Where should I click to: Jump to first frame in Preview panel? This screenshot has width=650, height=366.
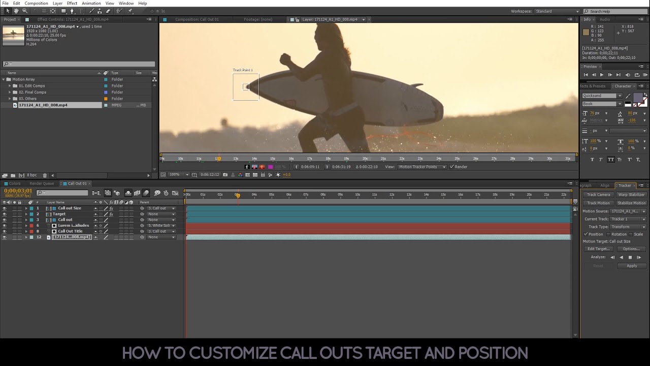[586, 75]
